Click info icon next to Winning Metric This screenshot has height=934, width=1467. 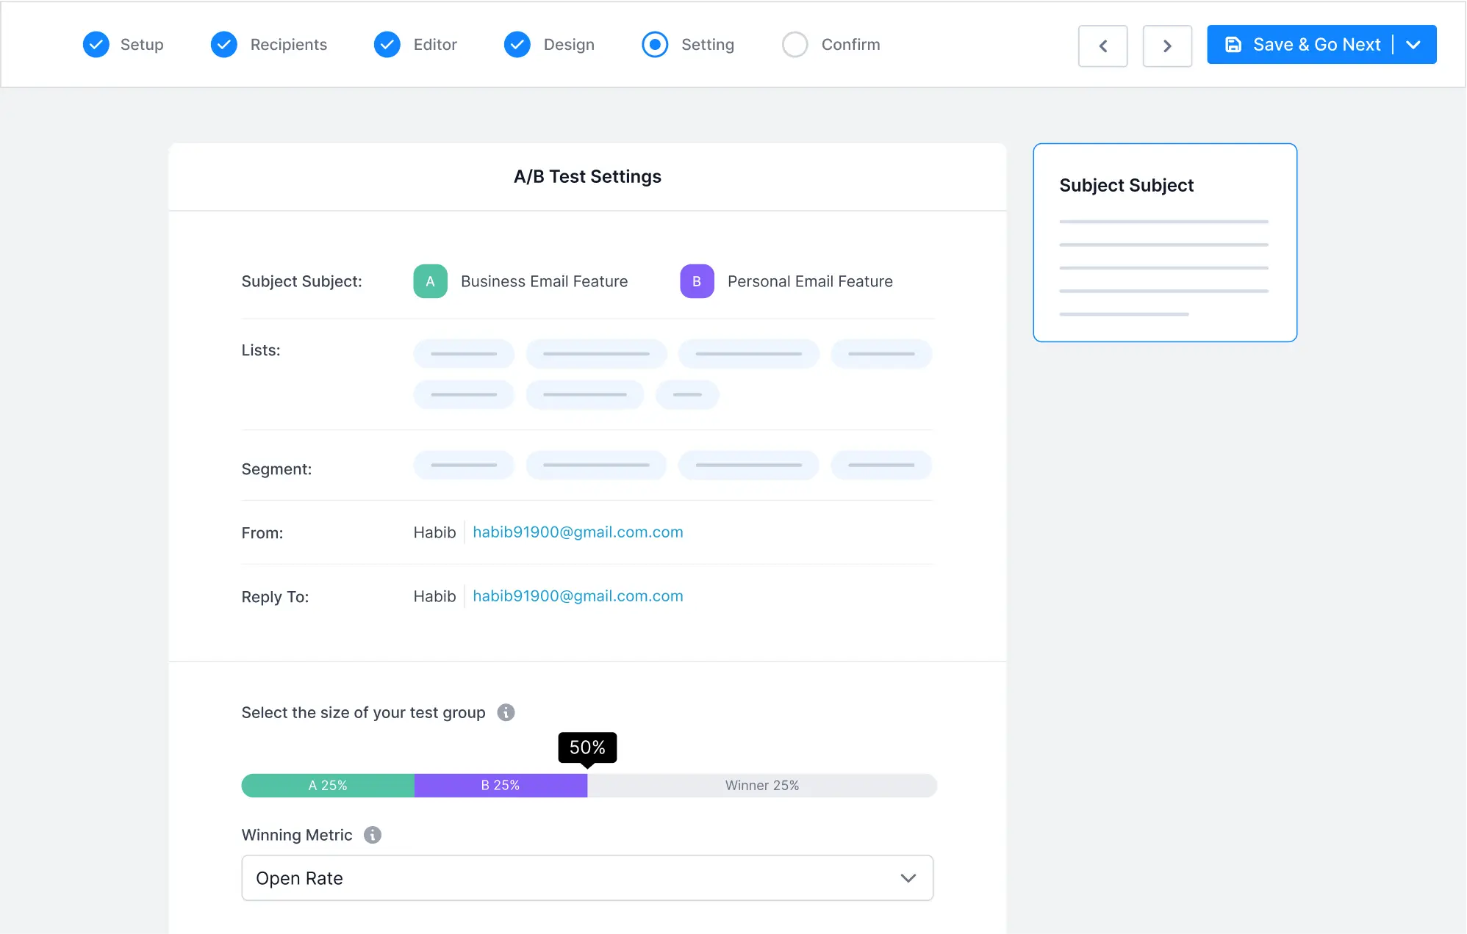tap(373, 835)
